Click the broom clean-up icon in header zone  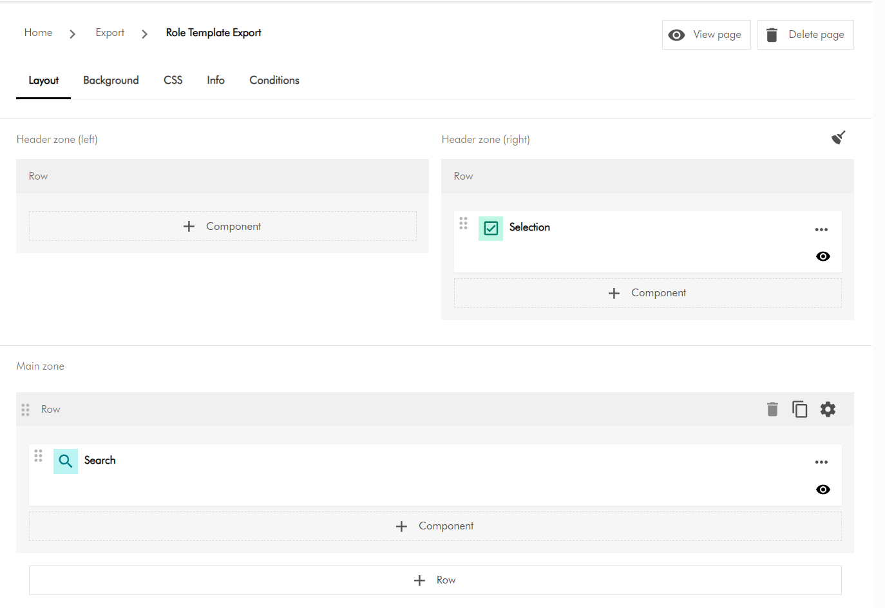[838, 137]
